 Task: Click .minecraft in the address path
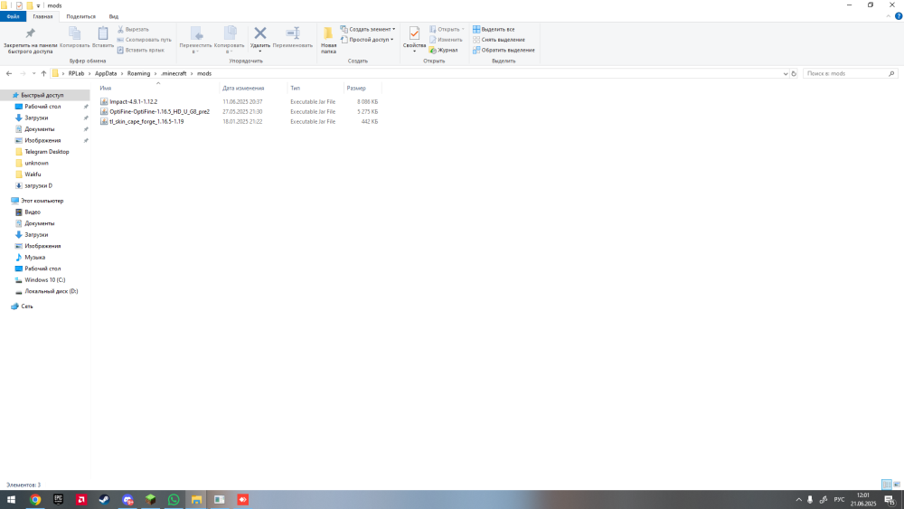pos(174,74)
